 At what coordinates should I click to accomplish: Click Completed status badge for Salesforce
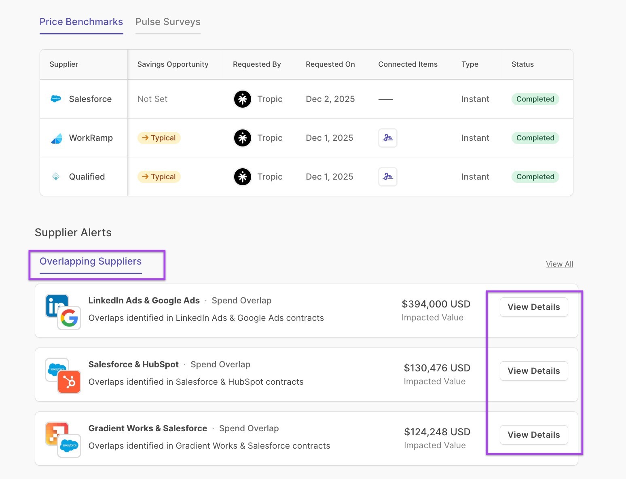[535, 99]
